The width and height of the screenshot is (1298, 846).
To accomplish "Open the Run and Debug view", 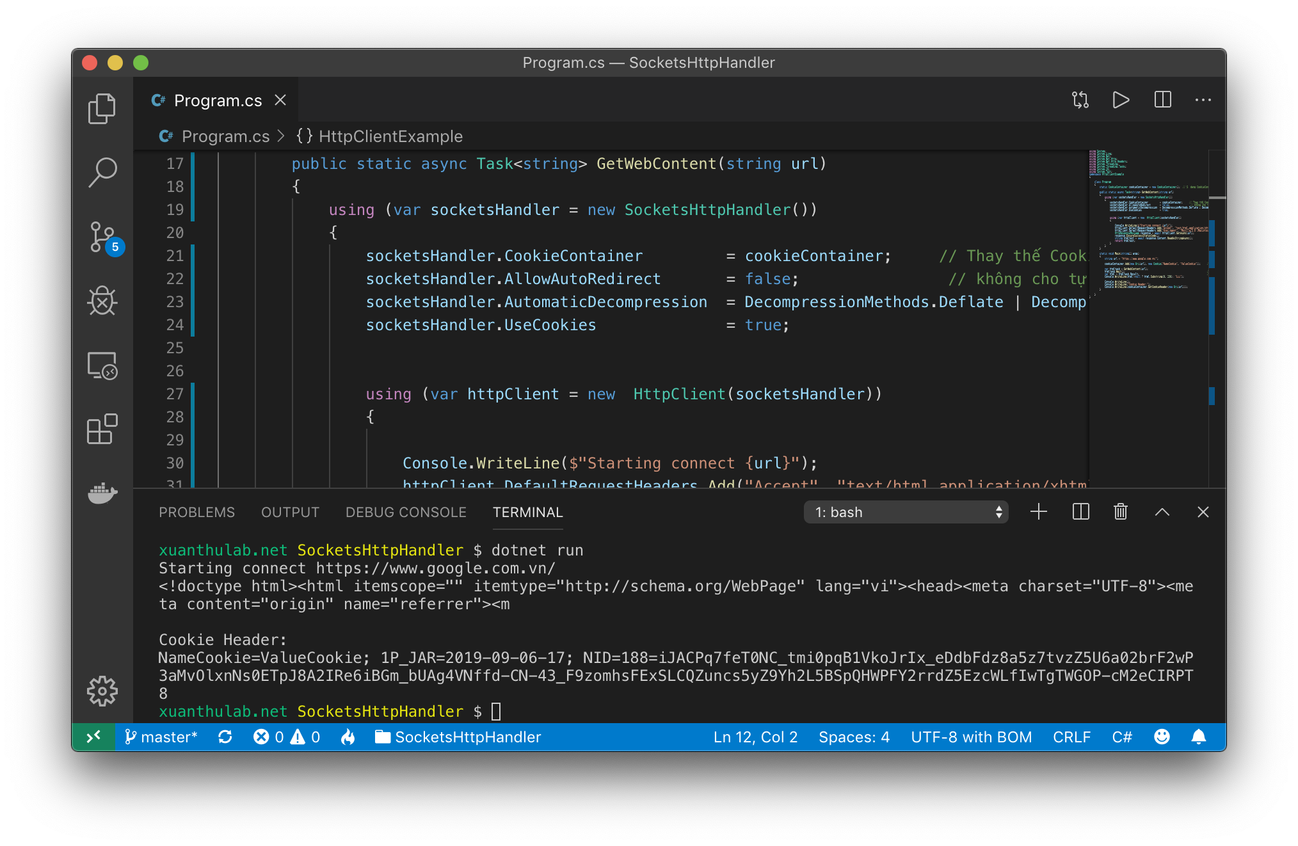I will pos(102,301).
